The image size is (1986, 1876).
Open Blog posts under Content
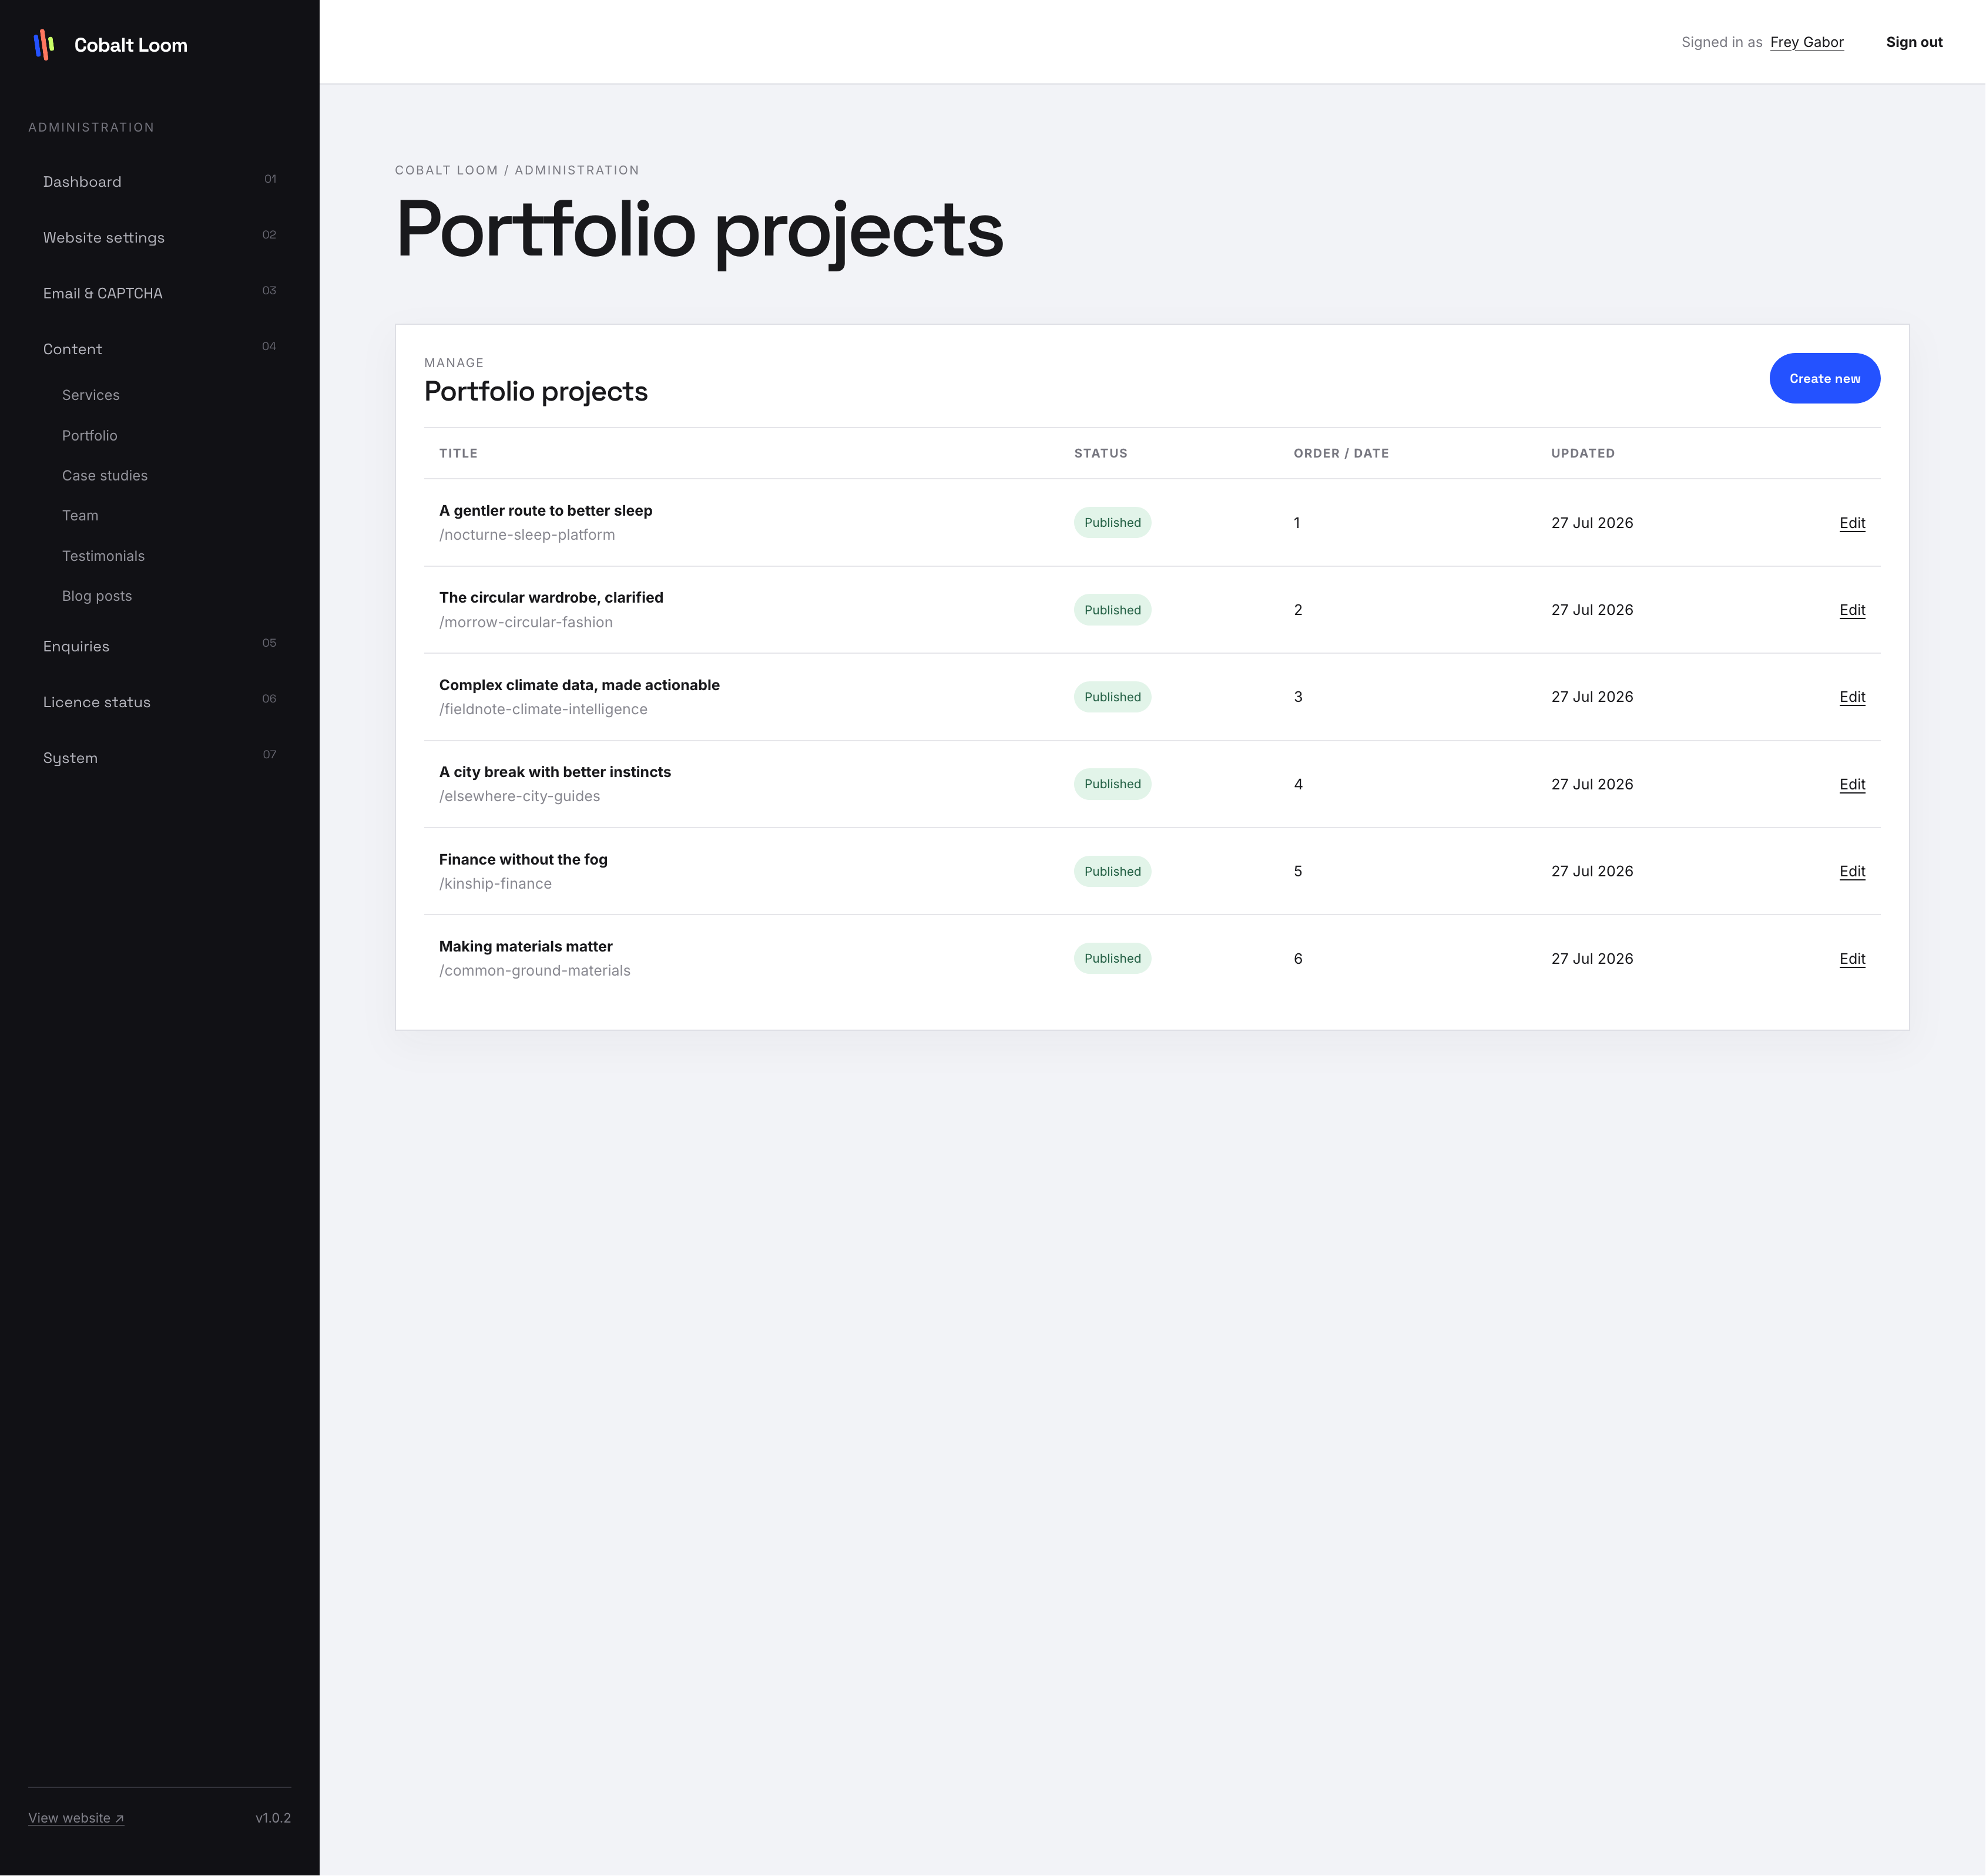click(97, 596)
